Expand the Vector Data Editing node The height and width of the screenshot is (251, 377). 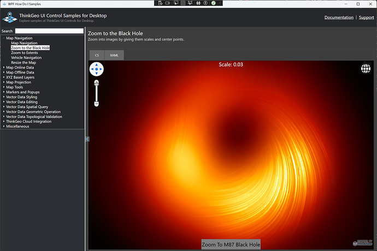4,102
